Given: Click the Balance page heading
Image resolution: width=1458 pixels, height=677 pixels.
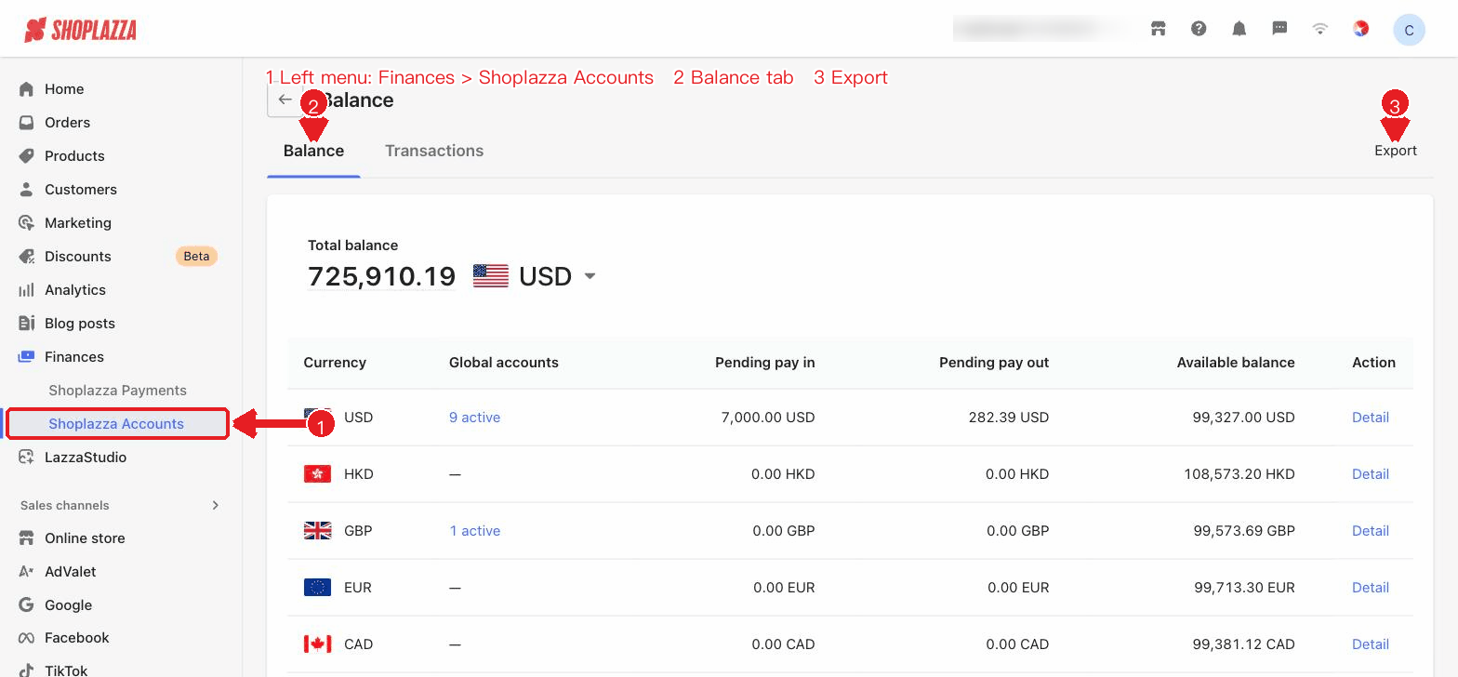Looking at the screenshot, I should point(359,100).
